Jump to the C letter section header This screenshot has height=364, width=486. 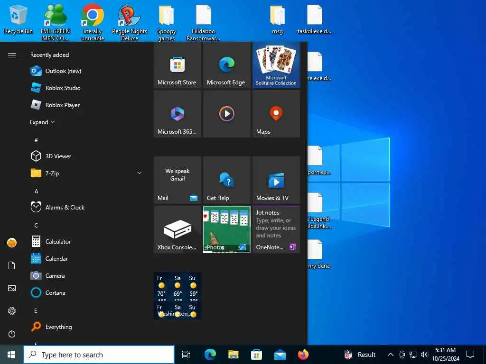(36, 225)
